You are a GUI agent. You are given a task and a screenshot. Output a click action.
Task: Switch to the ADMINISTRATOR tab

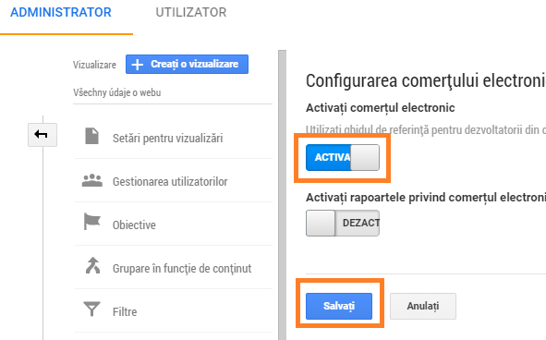click(x=61, y=13)
